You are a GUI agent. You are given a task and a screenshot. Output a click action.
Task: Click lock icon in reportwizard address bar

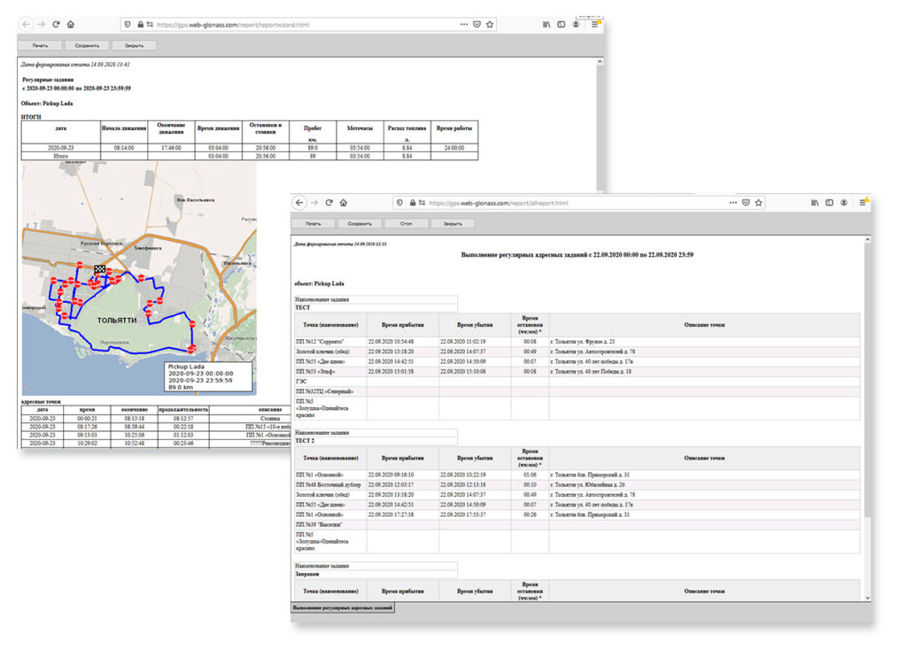coord(141,24)
